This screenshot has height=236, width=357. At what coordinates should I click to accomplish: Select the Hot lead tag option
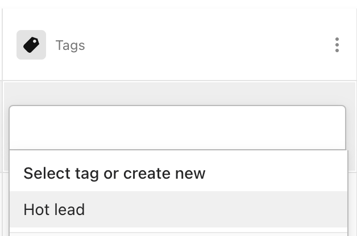(54, 210)
